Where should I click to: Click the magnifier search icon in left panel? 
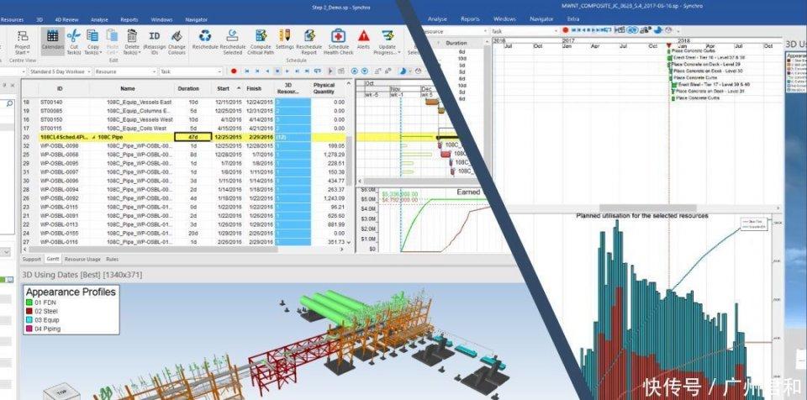tap(9, 103)
